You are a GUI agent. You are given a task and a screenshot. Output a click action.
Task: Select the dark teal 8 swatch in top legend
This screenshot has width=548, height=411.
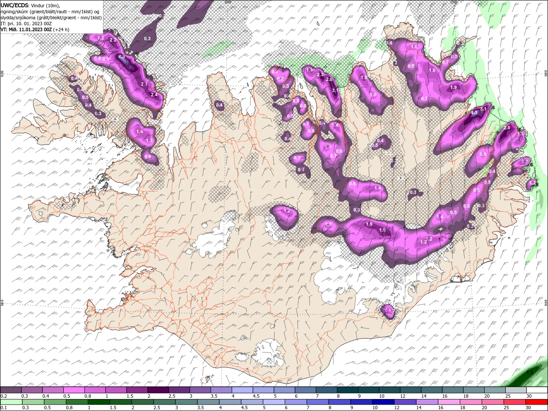(348, 390)
